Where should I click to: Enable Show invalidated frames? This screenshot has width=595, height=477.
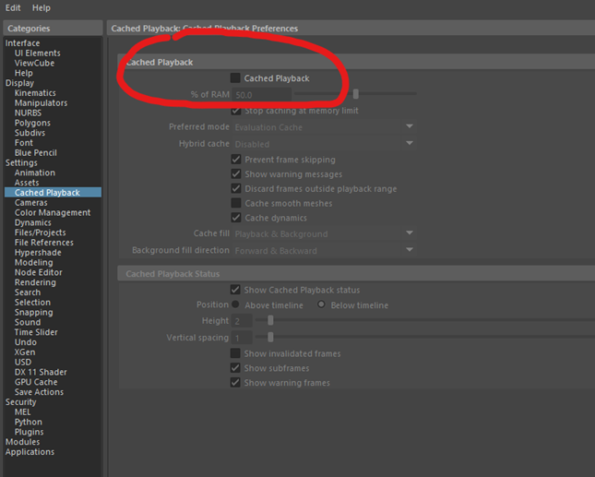[x=235, y=353]
